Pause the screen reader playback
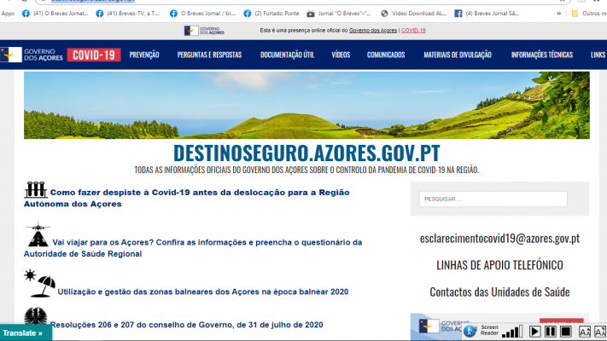Image resolution: width=607 pixels, height=341 pixels. pyautogui.click(x=551, y=331)
